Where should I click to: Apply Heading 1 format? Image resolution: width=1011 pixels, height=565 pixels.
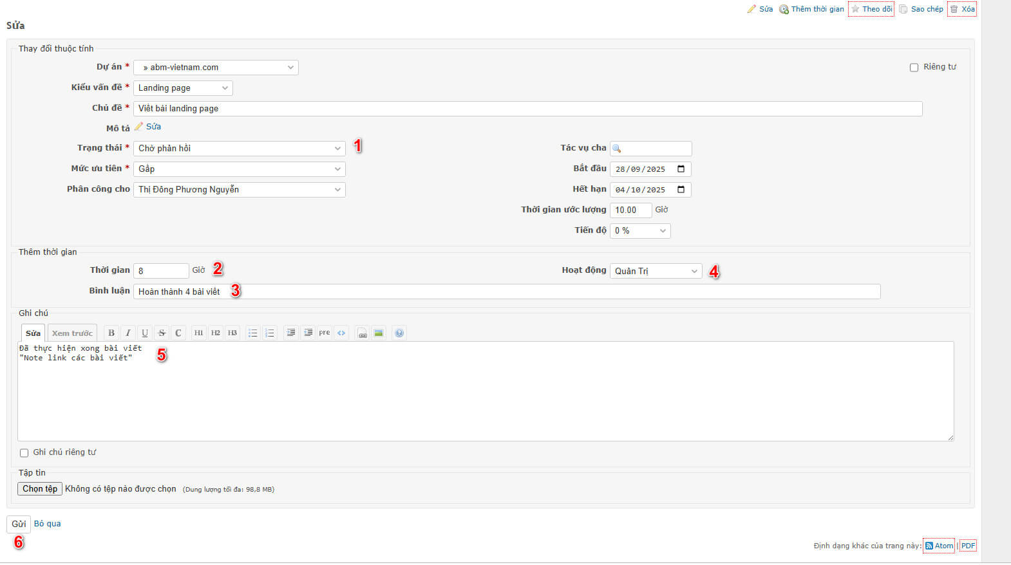click(x=199, y=333)
